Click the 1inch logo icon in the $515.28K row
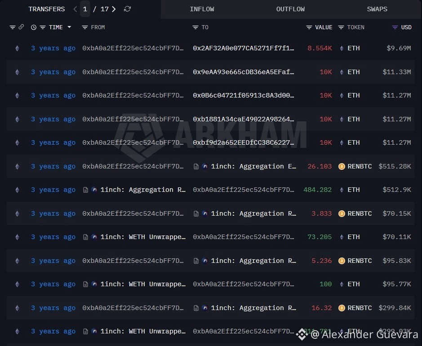422x346 pixels. click(205, 166)
